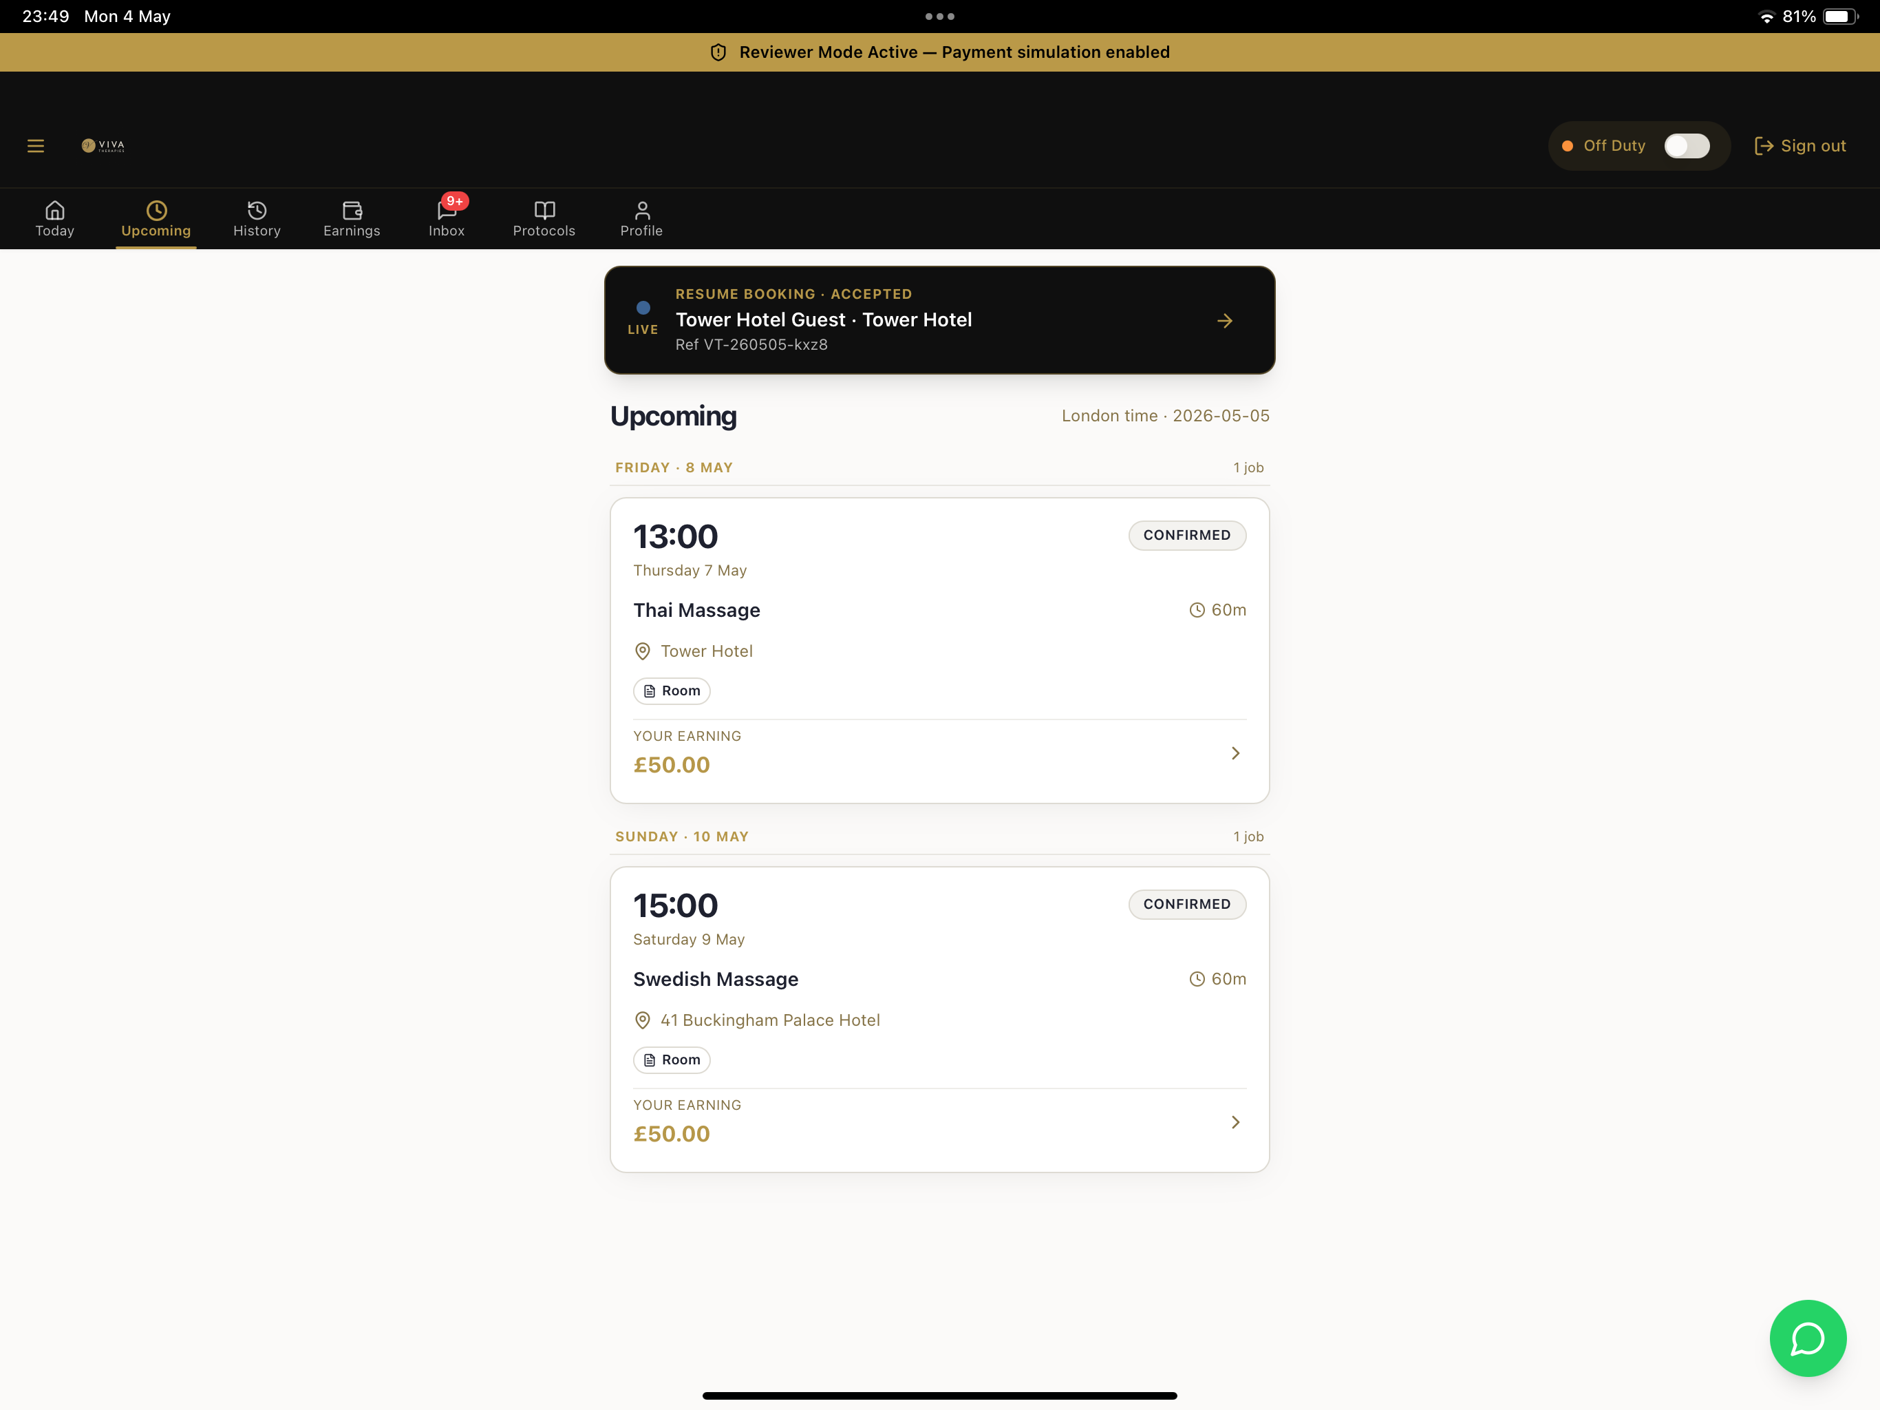Click the Ref VT-260505-kxz8 text
Image resolution: width=1880 pixels, height=1410 pixels.
click(x=751, y=344)
